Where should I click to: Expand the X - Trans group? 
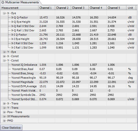click(x=4, y=103)
